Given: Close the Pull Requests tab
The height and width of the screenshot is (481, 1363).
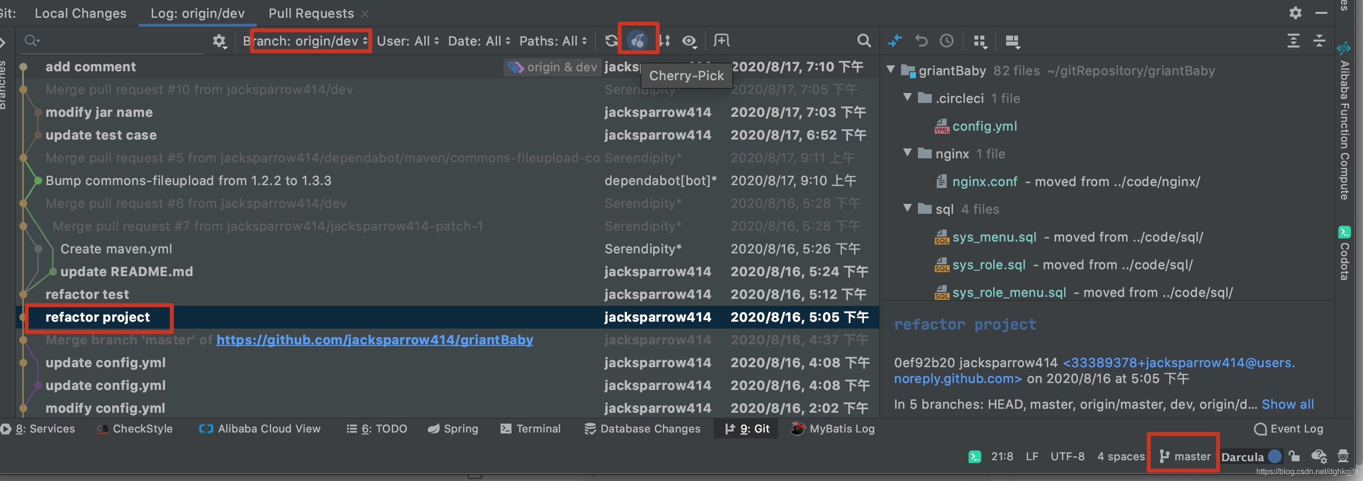Looking at the screenshot, I should click(365, 14).
